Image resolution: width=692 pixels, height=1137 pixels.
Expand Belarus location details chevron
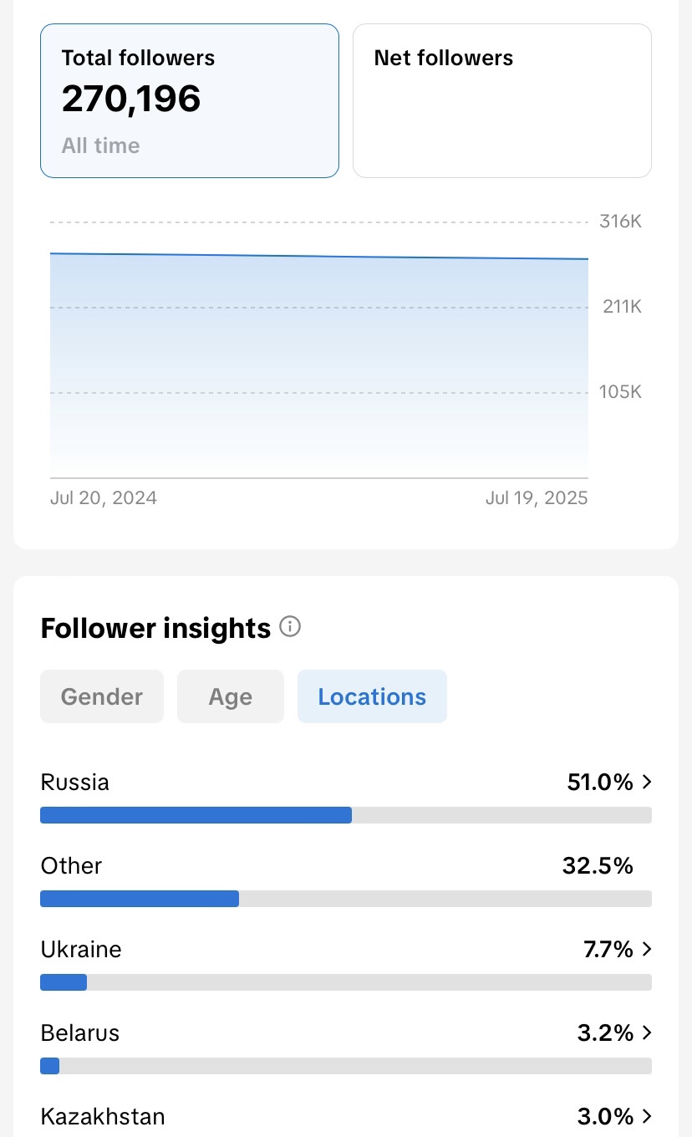(x=646, y=1033)
